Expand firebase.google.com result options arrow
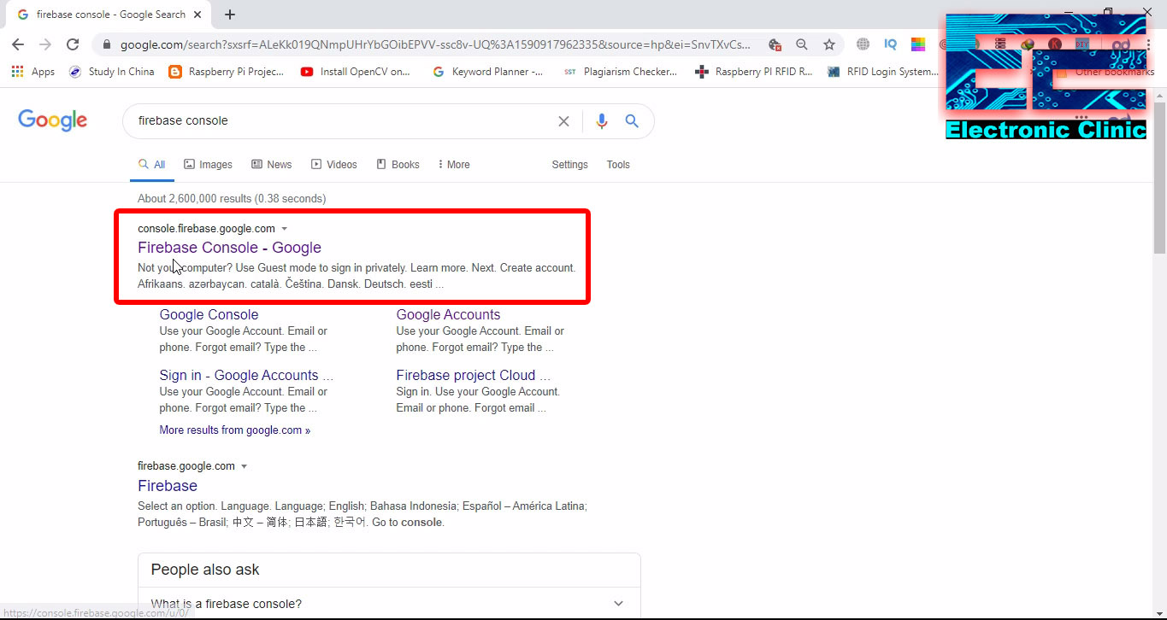This screenshot has width=1167, height=620. [244, 466]
